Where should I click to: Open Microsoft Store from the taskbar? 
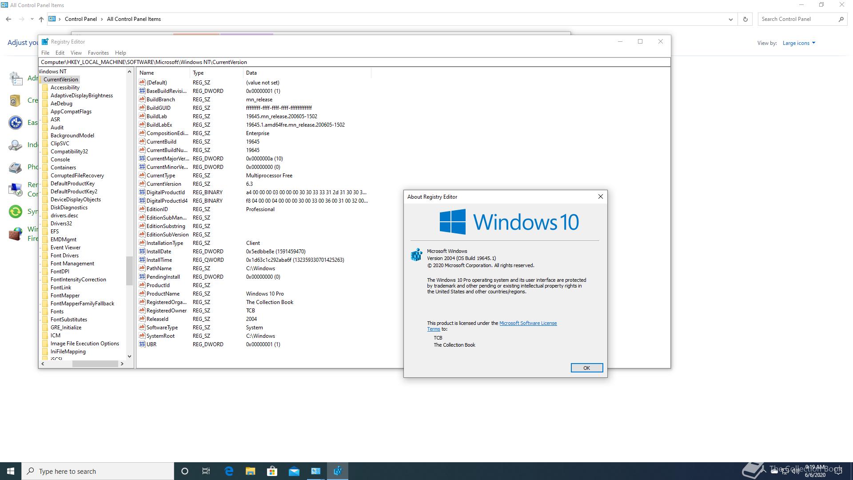coord(272,471)
